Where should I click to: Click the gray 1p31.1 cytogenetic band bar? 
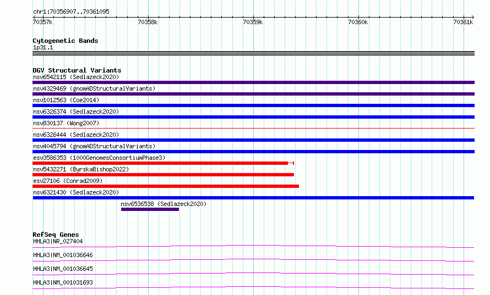[x=253, y=53]
